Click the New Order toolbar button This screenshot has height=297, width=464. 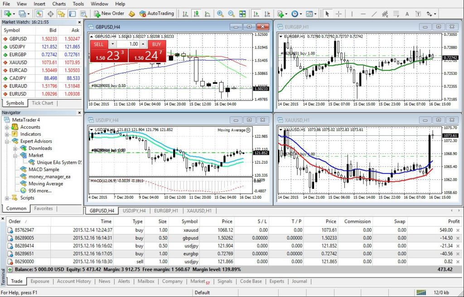[x=109, y=14]
